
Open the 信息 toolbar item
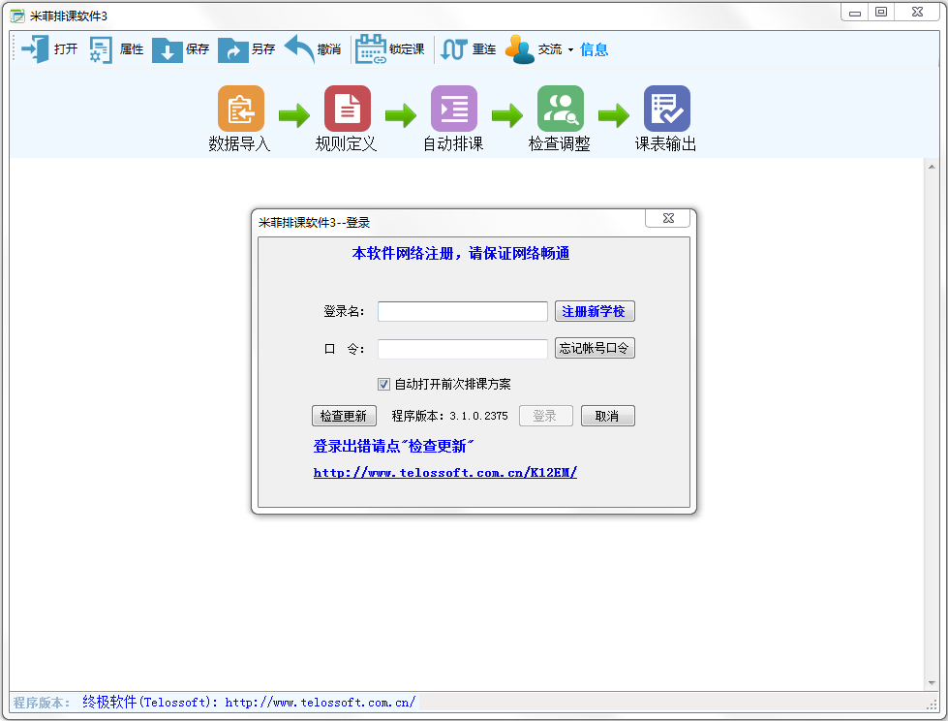pyautogui.click(x=594, y=49)
